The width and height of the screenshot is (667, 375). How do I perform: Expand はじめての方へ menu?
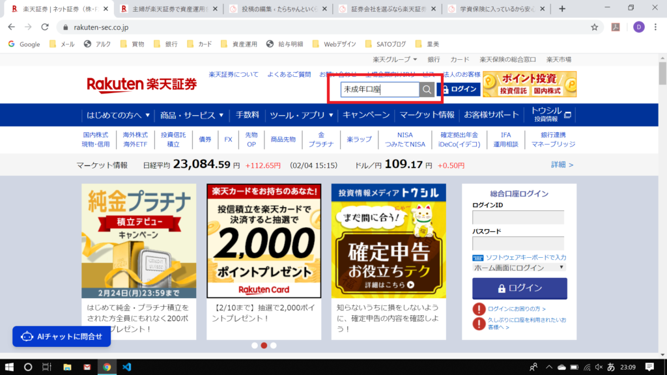pos(119,115)
